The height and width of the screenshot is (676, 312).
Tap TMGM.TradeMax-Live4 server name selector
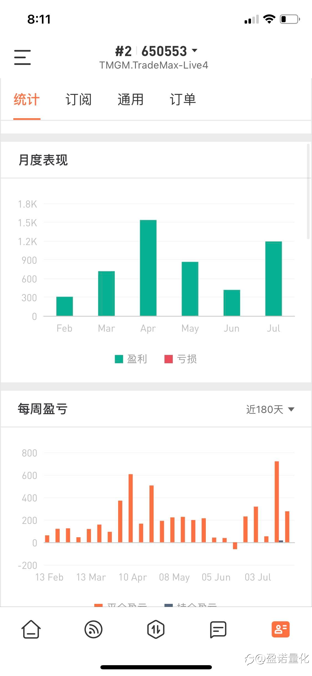pos(154,65)
